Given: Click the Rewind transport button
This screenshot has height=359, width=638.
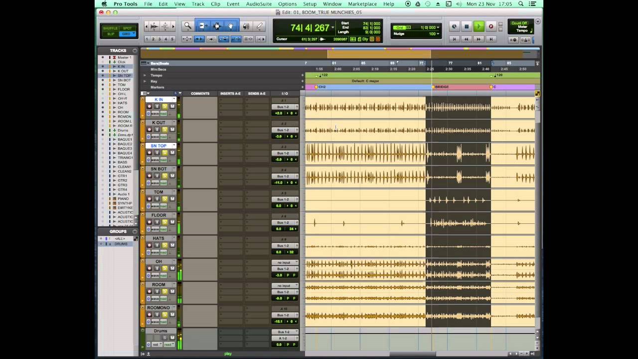Looking at the screenshot, I should (x=467, y=39).
